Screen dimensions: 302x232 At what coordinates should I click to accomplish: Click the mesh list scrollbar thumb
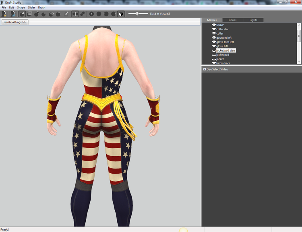pyautogui.click(x=299, y=36)
